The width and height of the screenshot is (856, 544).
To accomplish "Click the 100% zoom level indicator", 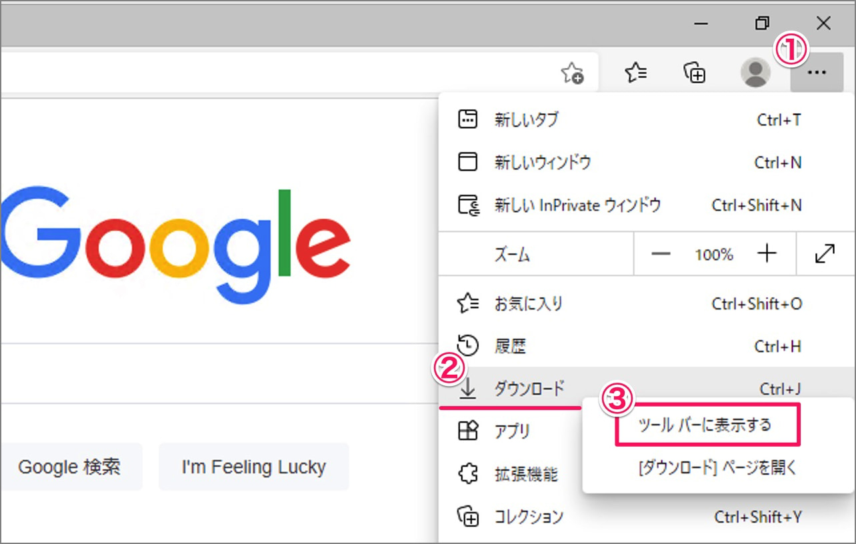I will coord(714,253).
